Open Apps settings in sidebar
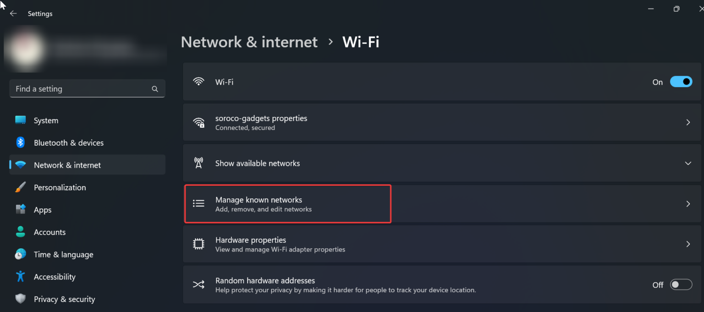This screenshot has height=312, width=704. click(x=43, y=210)
